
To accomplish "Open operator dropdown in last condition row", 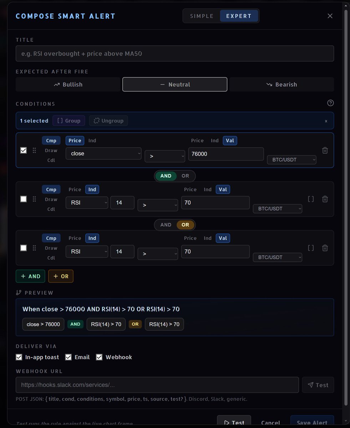I will coord(158,254).
